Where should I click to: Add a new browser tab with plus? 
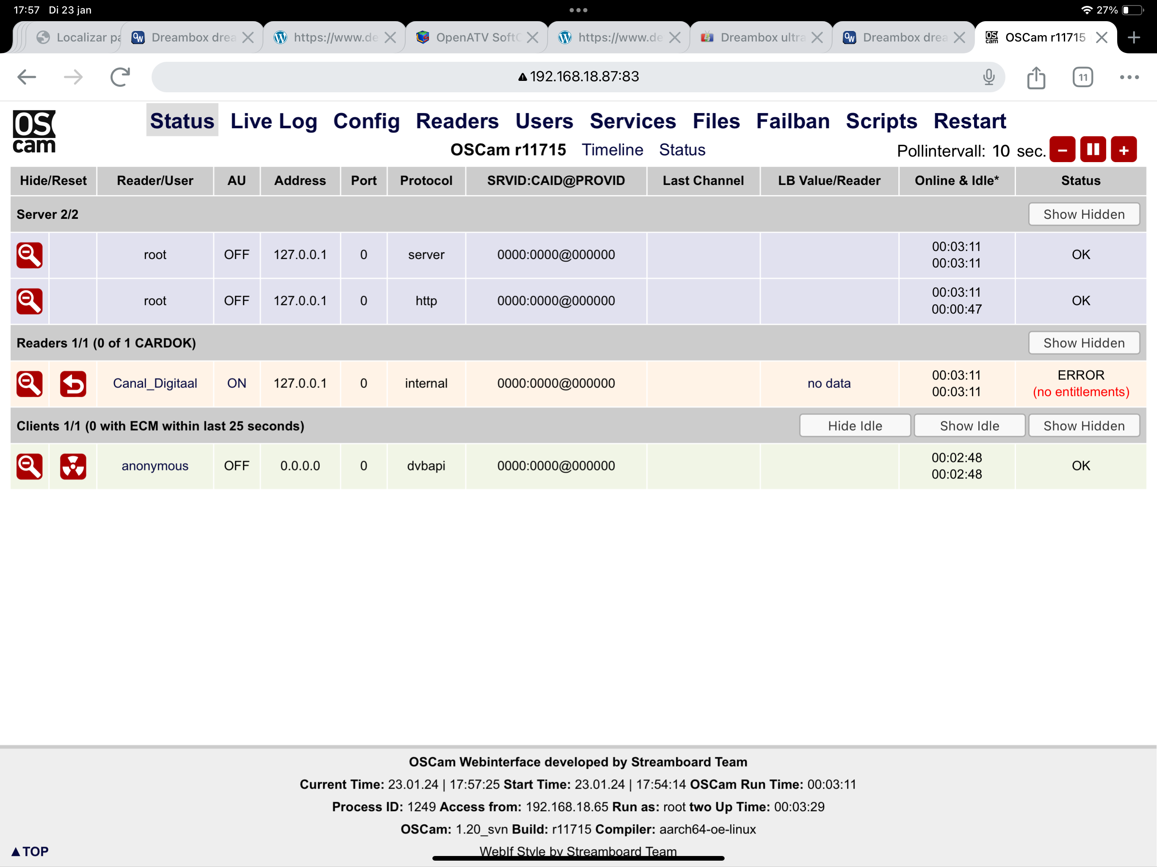tap(1134, 37)
